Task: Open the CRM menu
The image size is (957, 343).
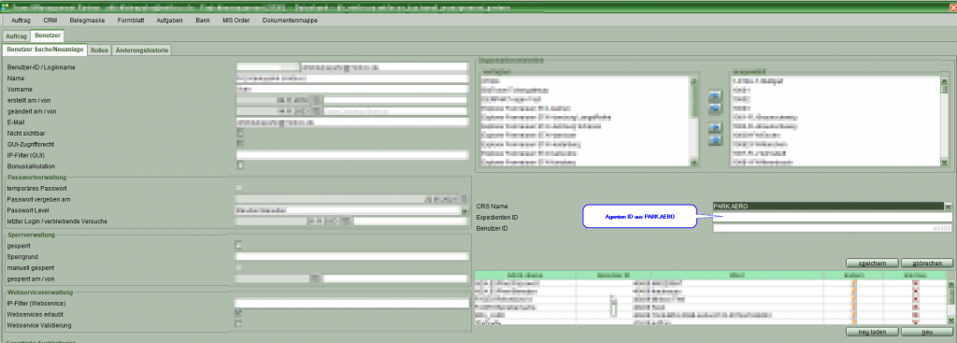Action: pyautogui.click(x=50, y=21)
